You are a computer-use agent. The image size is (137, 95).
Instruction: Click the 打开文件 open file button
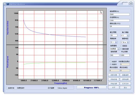(x=125, y=84)
